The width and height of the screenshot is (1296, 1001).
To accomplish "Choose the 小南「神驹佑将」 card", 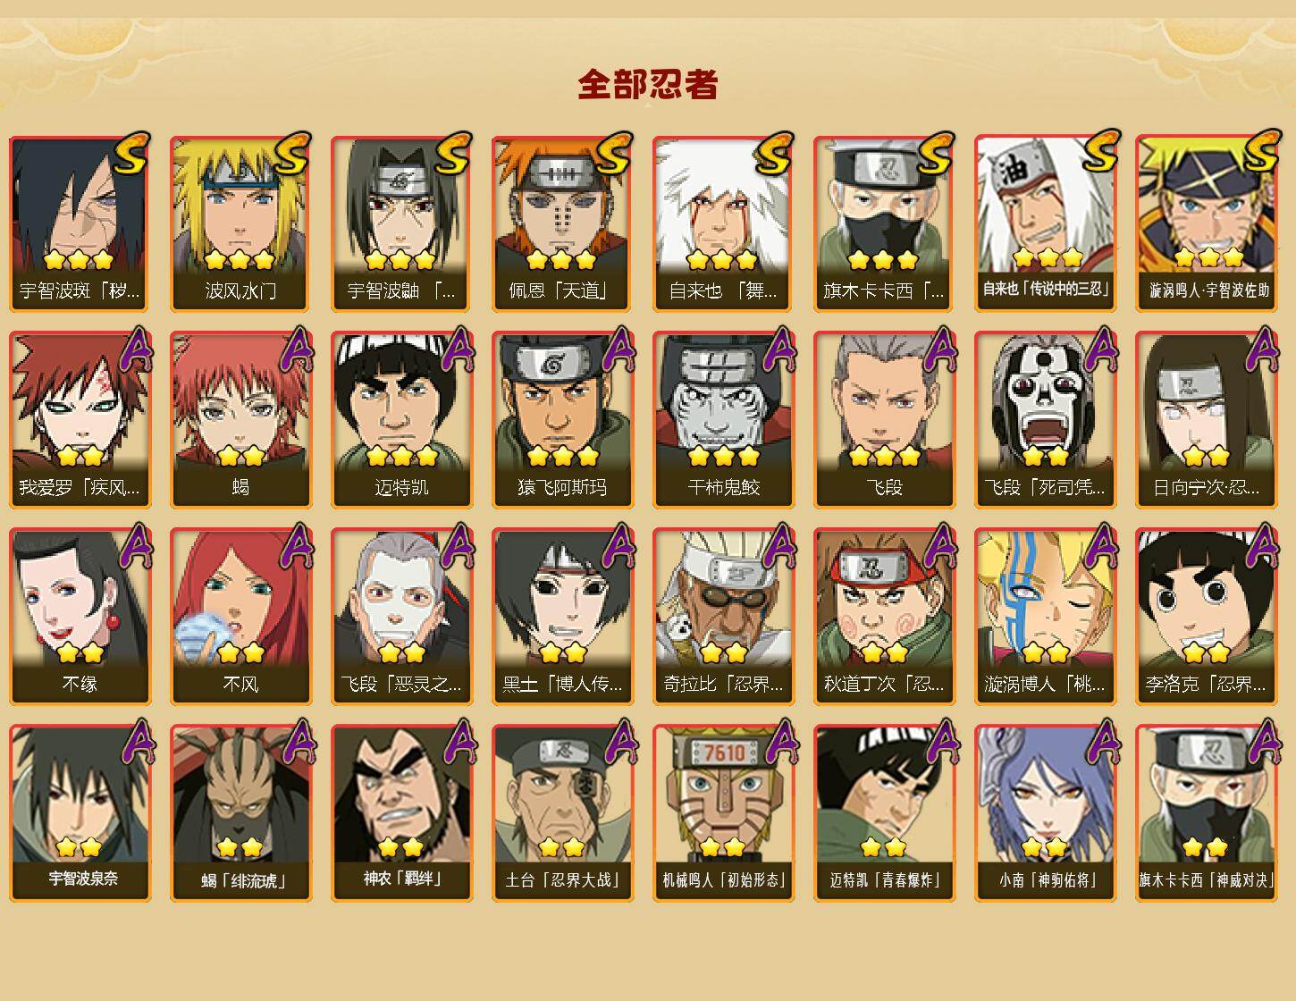I will 1045,813.
